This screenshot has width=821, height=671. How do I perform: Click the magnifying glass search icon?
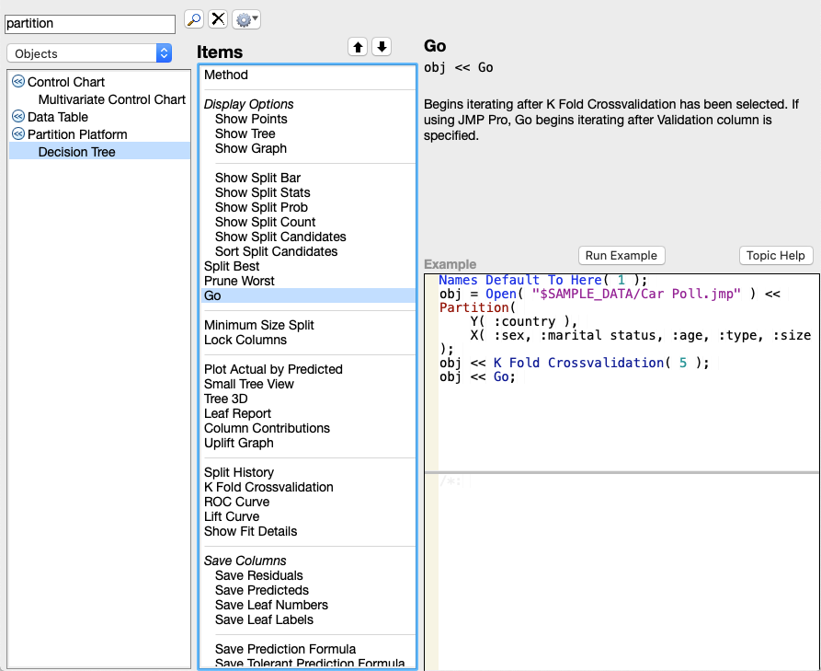point(194,18)
